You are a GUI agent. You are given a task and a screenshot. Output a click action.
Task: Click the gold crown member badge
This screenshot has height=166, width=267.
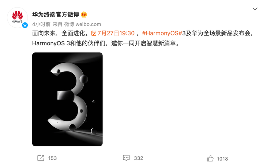tap(84, 15)
